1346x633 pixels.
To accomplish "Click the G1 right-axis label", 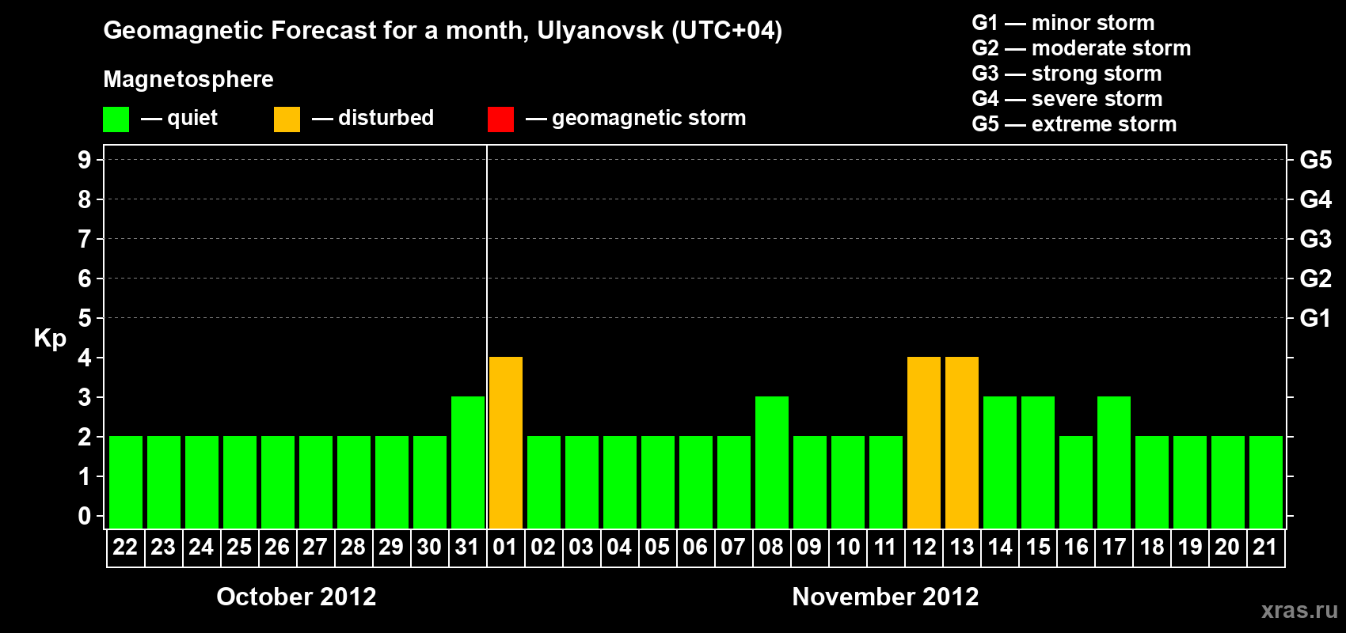I will point(1316,318).
